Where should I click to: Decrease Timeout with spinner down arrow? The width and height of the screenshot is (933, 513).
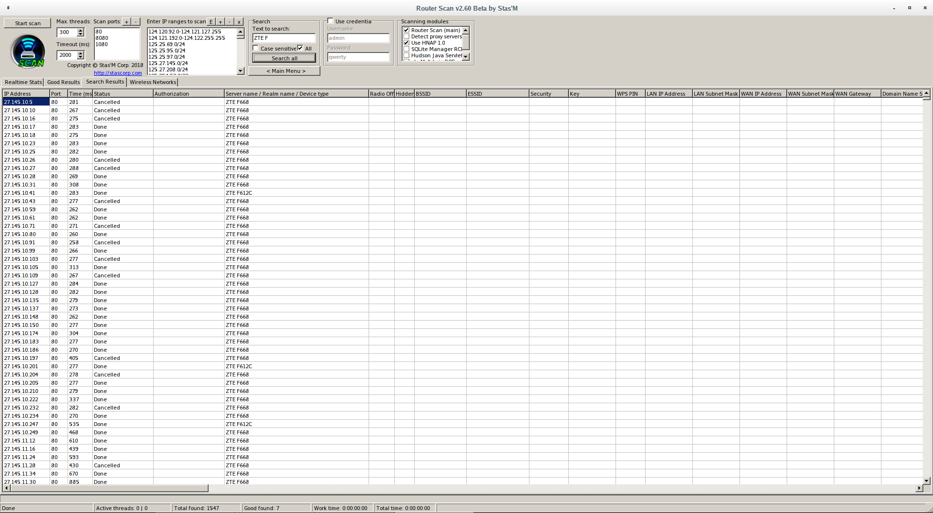(x=81, y=57)
